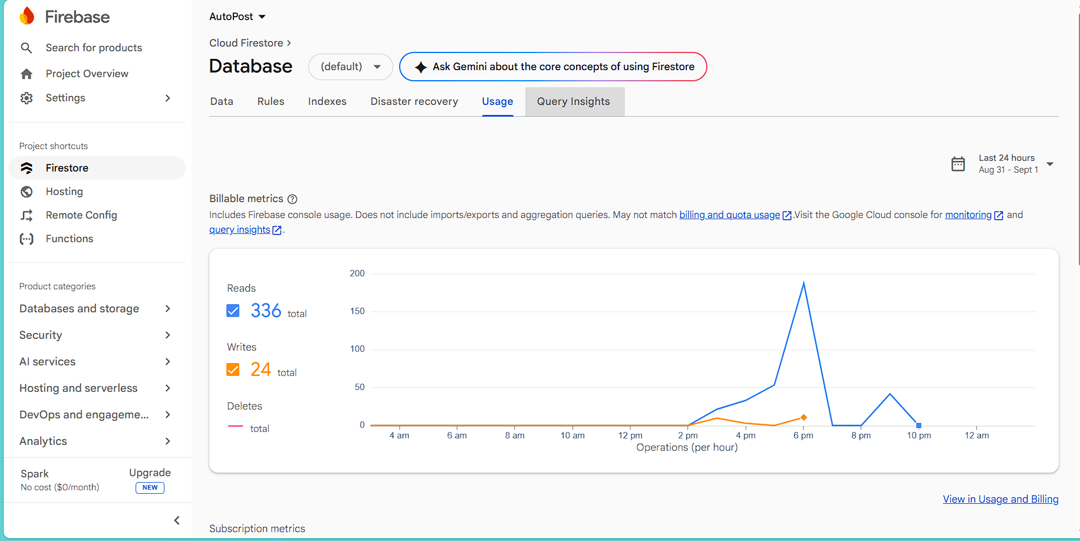Open the AutoPost project dropdown

[x=238, y=17]
